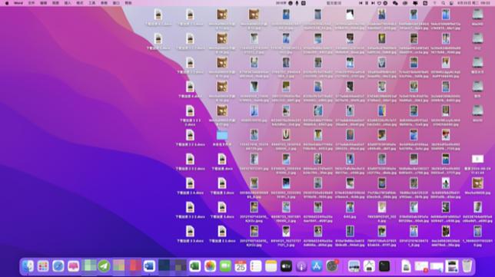Image resolution: width=495 pixels, height=277 pixels.
Task: Open Apple TV app in Dock
Action: pyautogui.click(x=286, y=266)
